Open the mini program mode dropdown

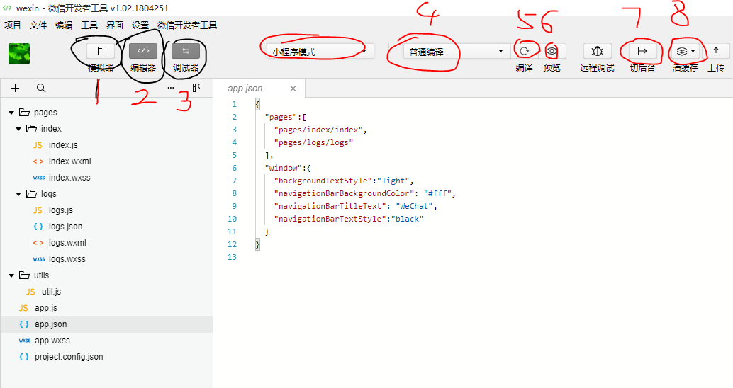pyautogui.click(x=320, y=52)
